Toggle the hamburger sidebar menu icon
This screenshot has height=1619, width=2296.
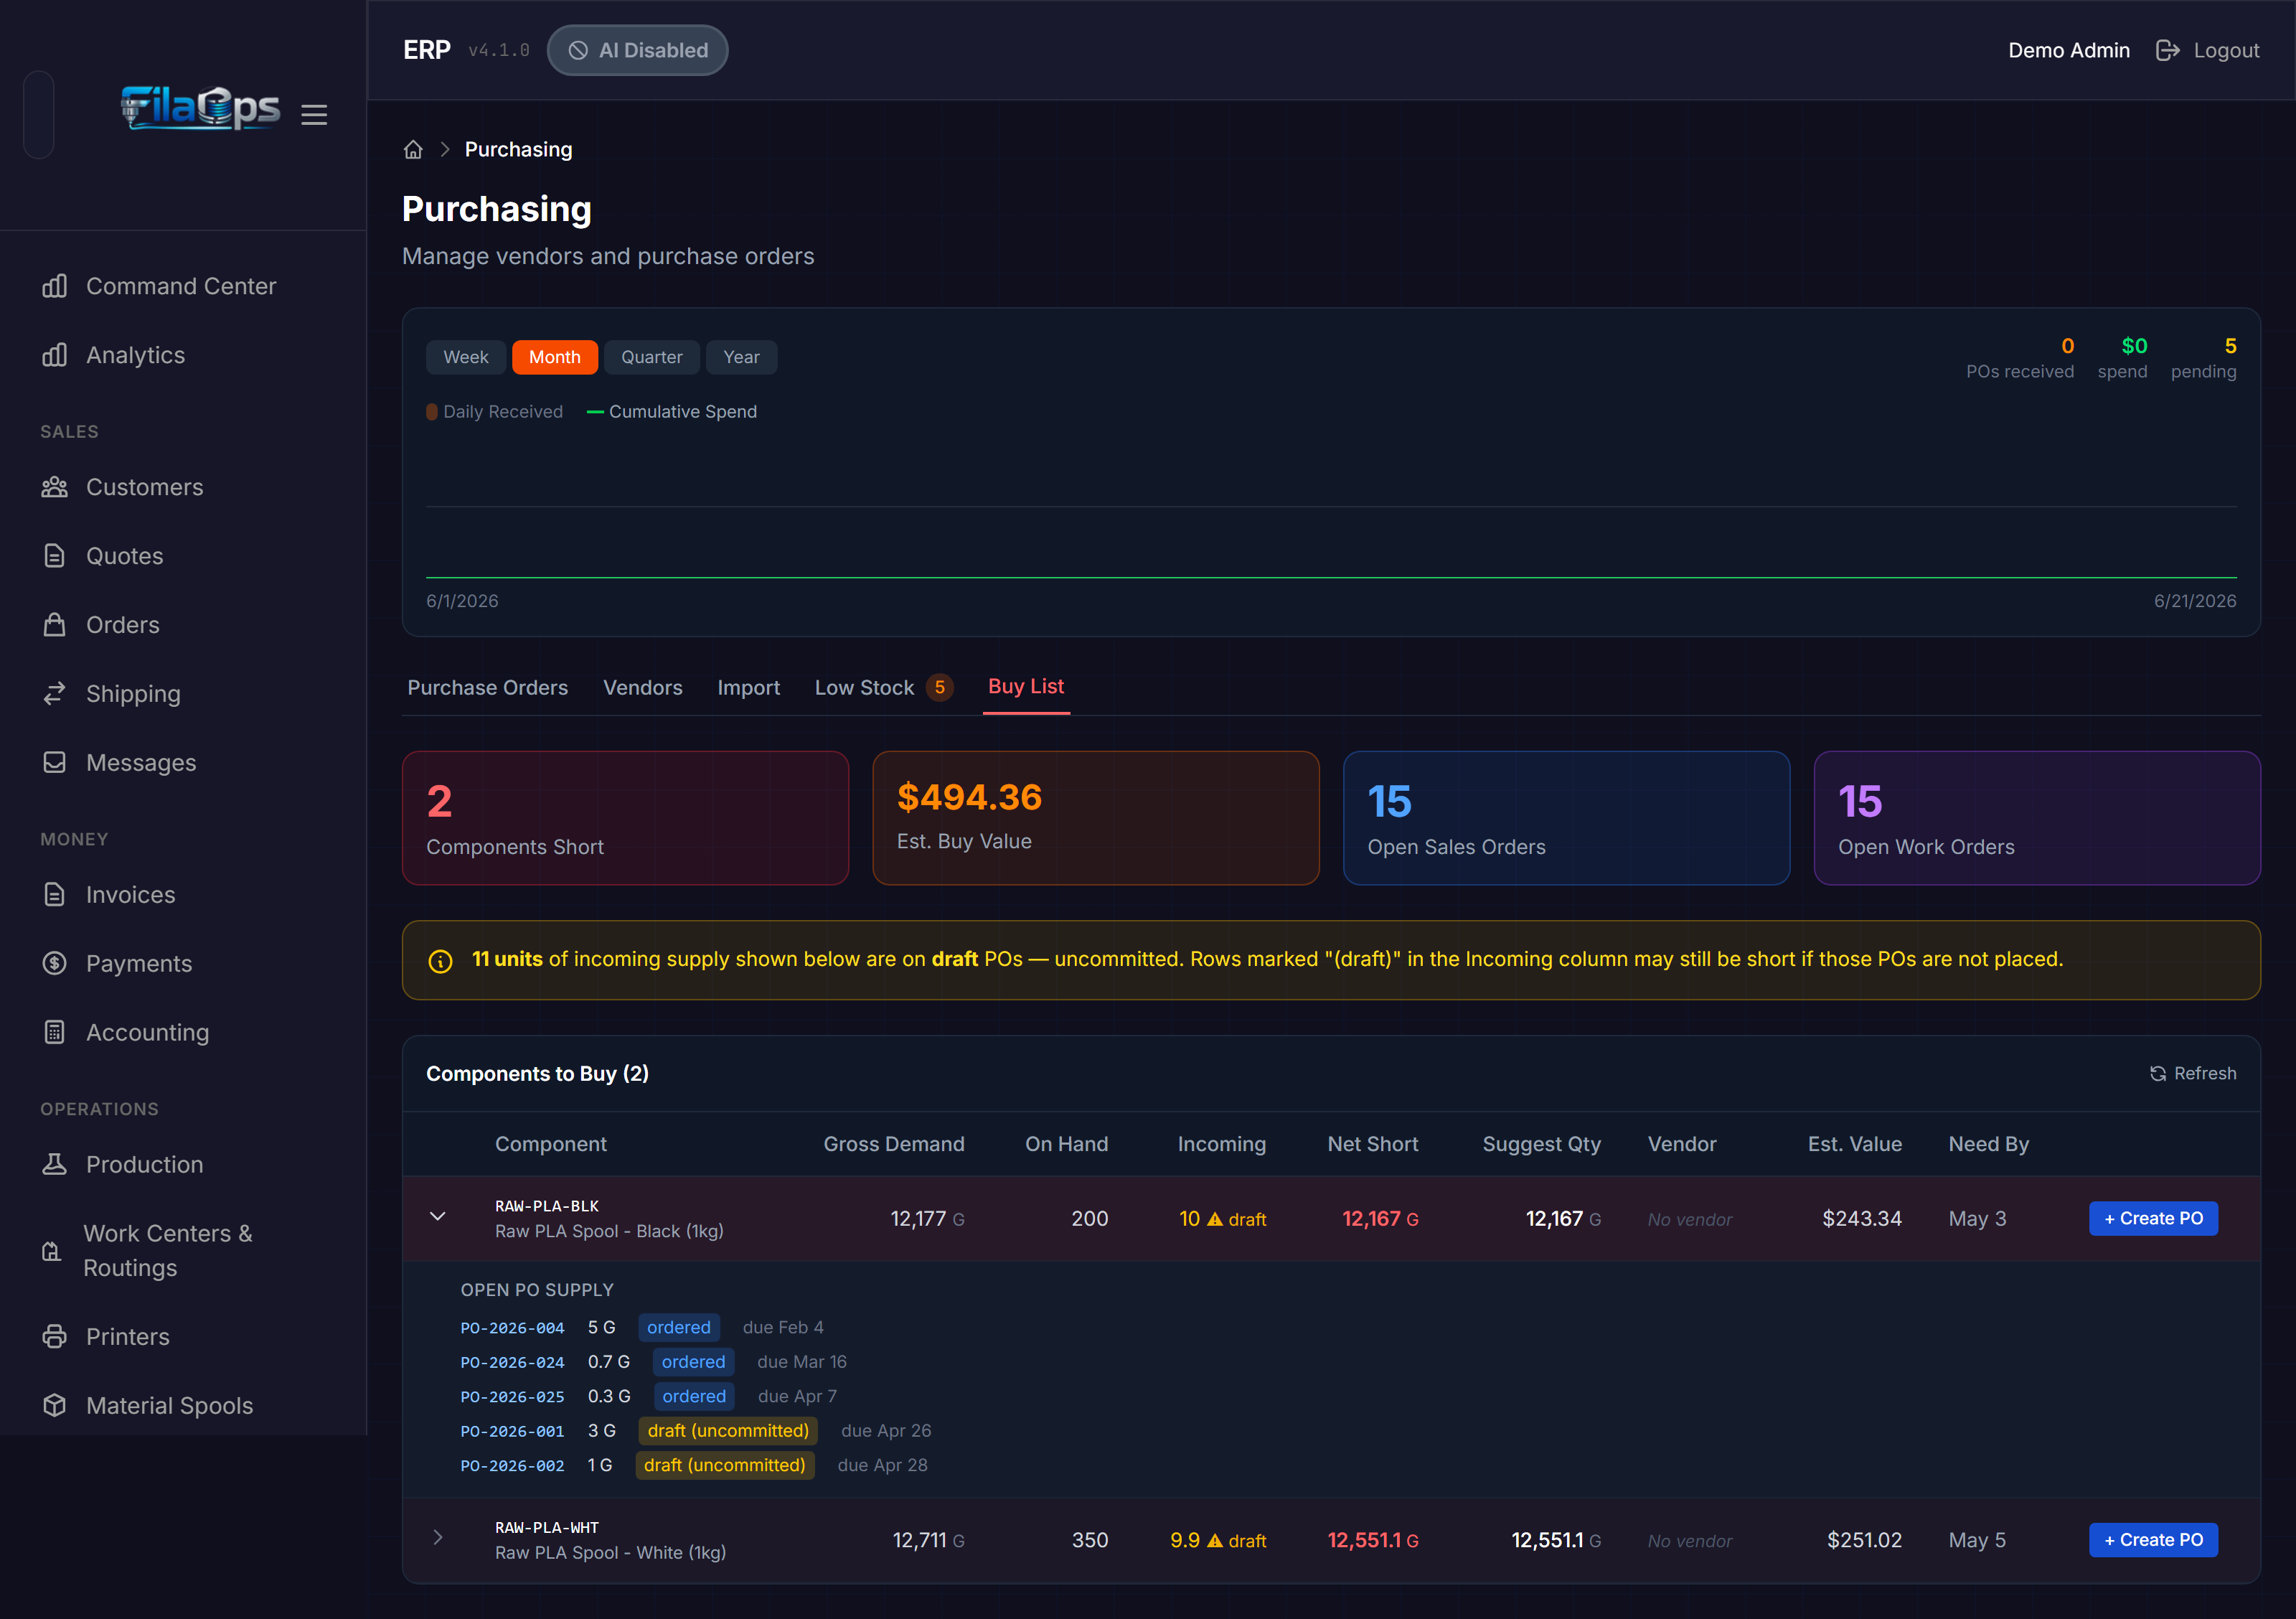(x=314, y=115)
